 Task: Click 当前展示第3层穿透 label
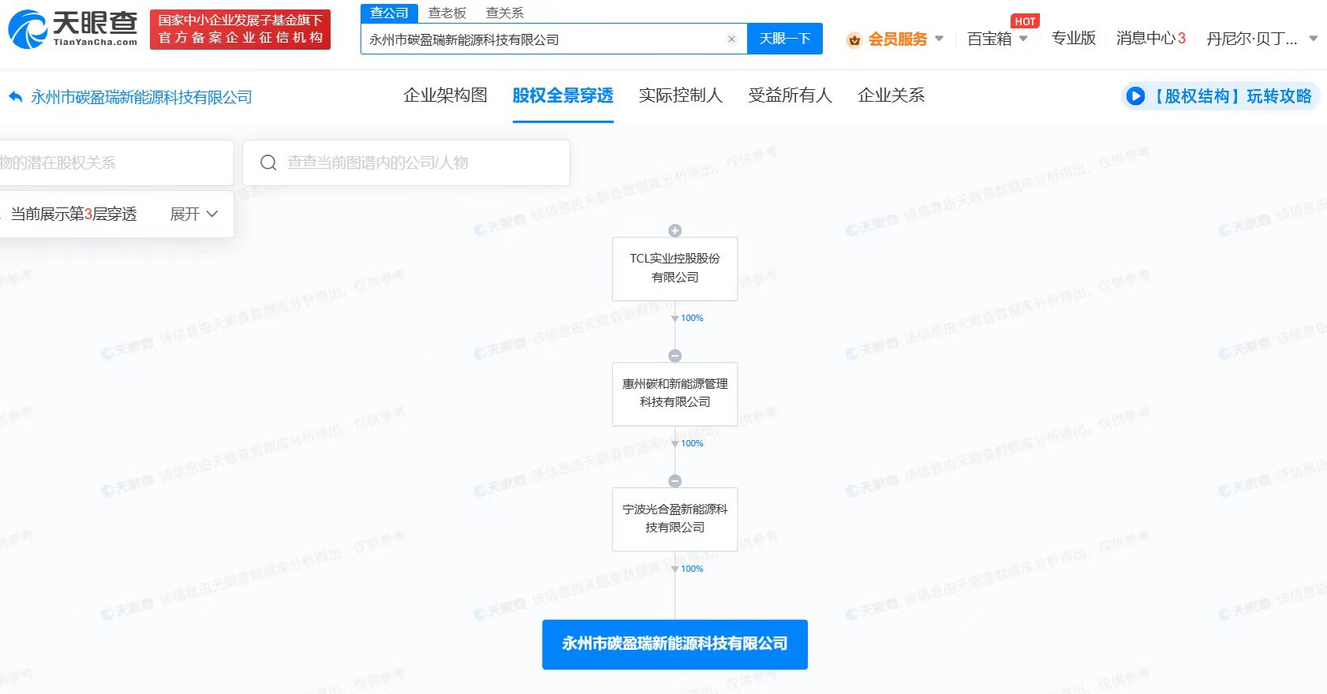click(x=73, y=214)
